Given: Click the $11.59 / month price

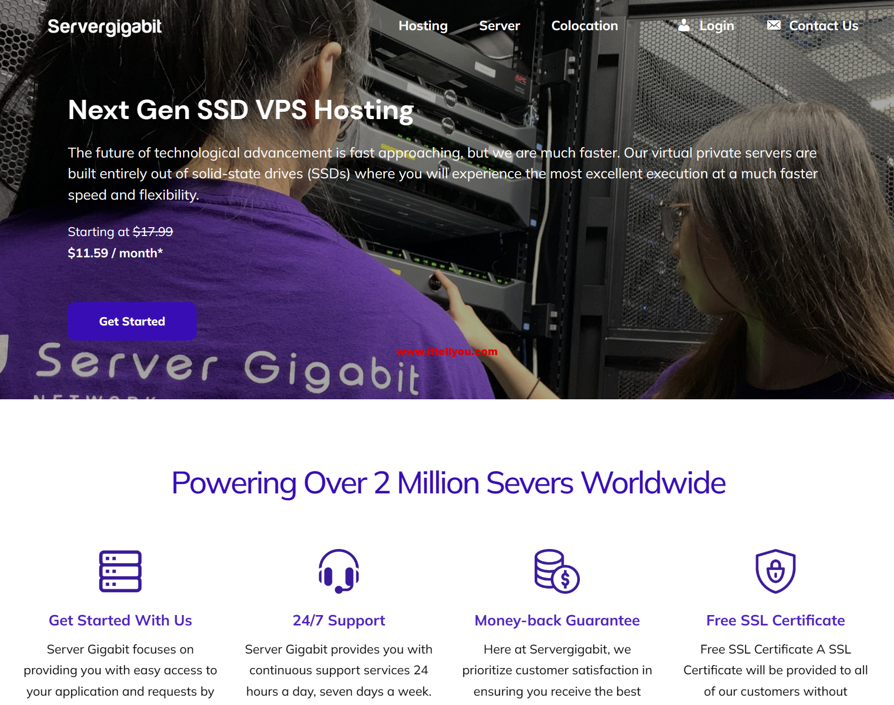Looking at the screenshot, I should pos(115,253).
